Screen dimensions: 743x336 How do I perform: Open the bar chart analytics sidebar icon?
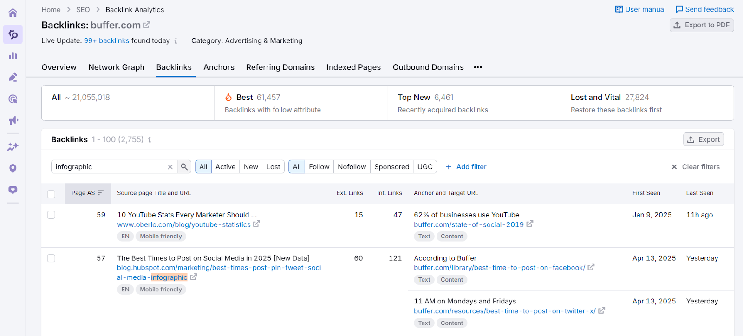coord(13,56)
